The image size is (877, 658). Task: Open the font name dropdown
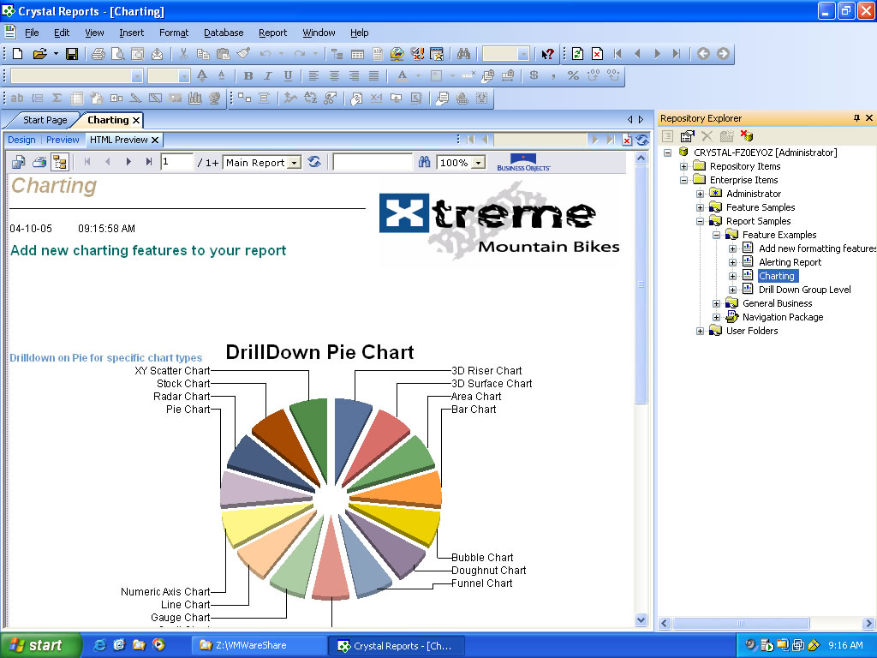(137, 76)
